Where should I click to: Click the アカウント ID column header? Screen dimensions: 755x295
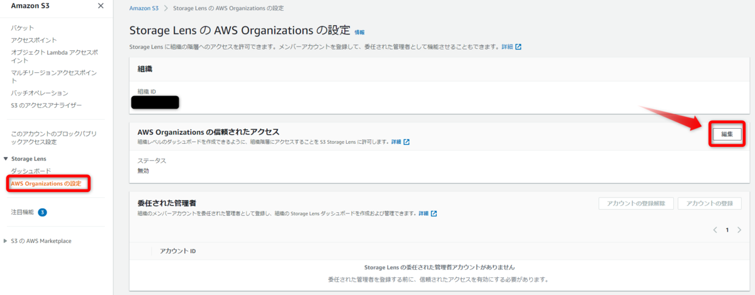click(178, 251)
